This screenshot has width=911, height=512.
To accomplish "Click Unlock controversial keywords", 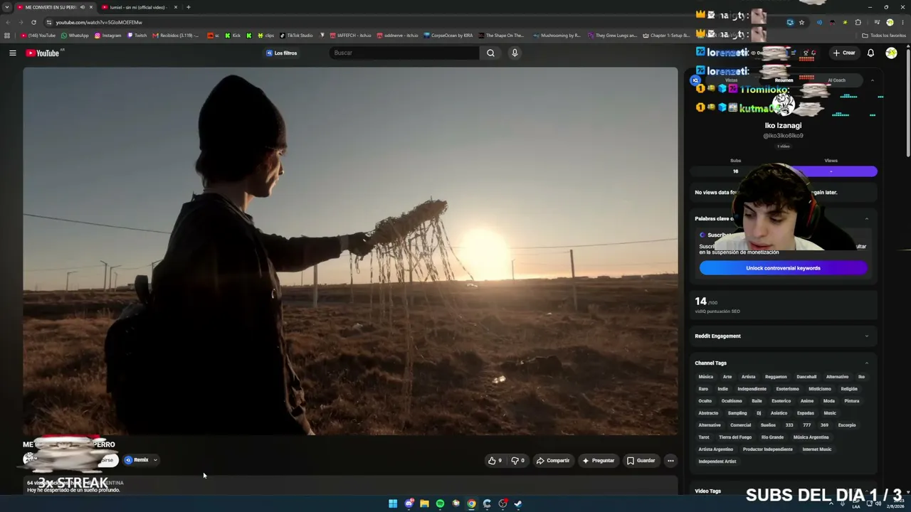I will point(783,268).
